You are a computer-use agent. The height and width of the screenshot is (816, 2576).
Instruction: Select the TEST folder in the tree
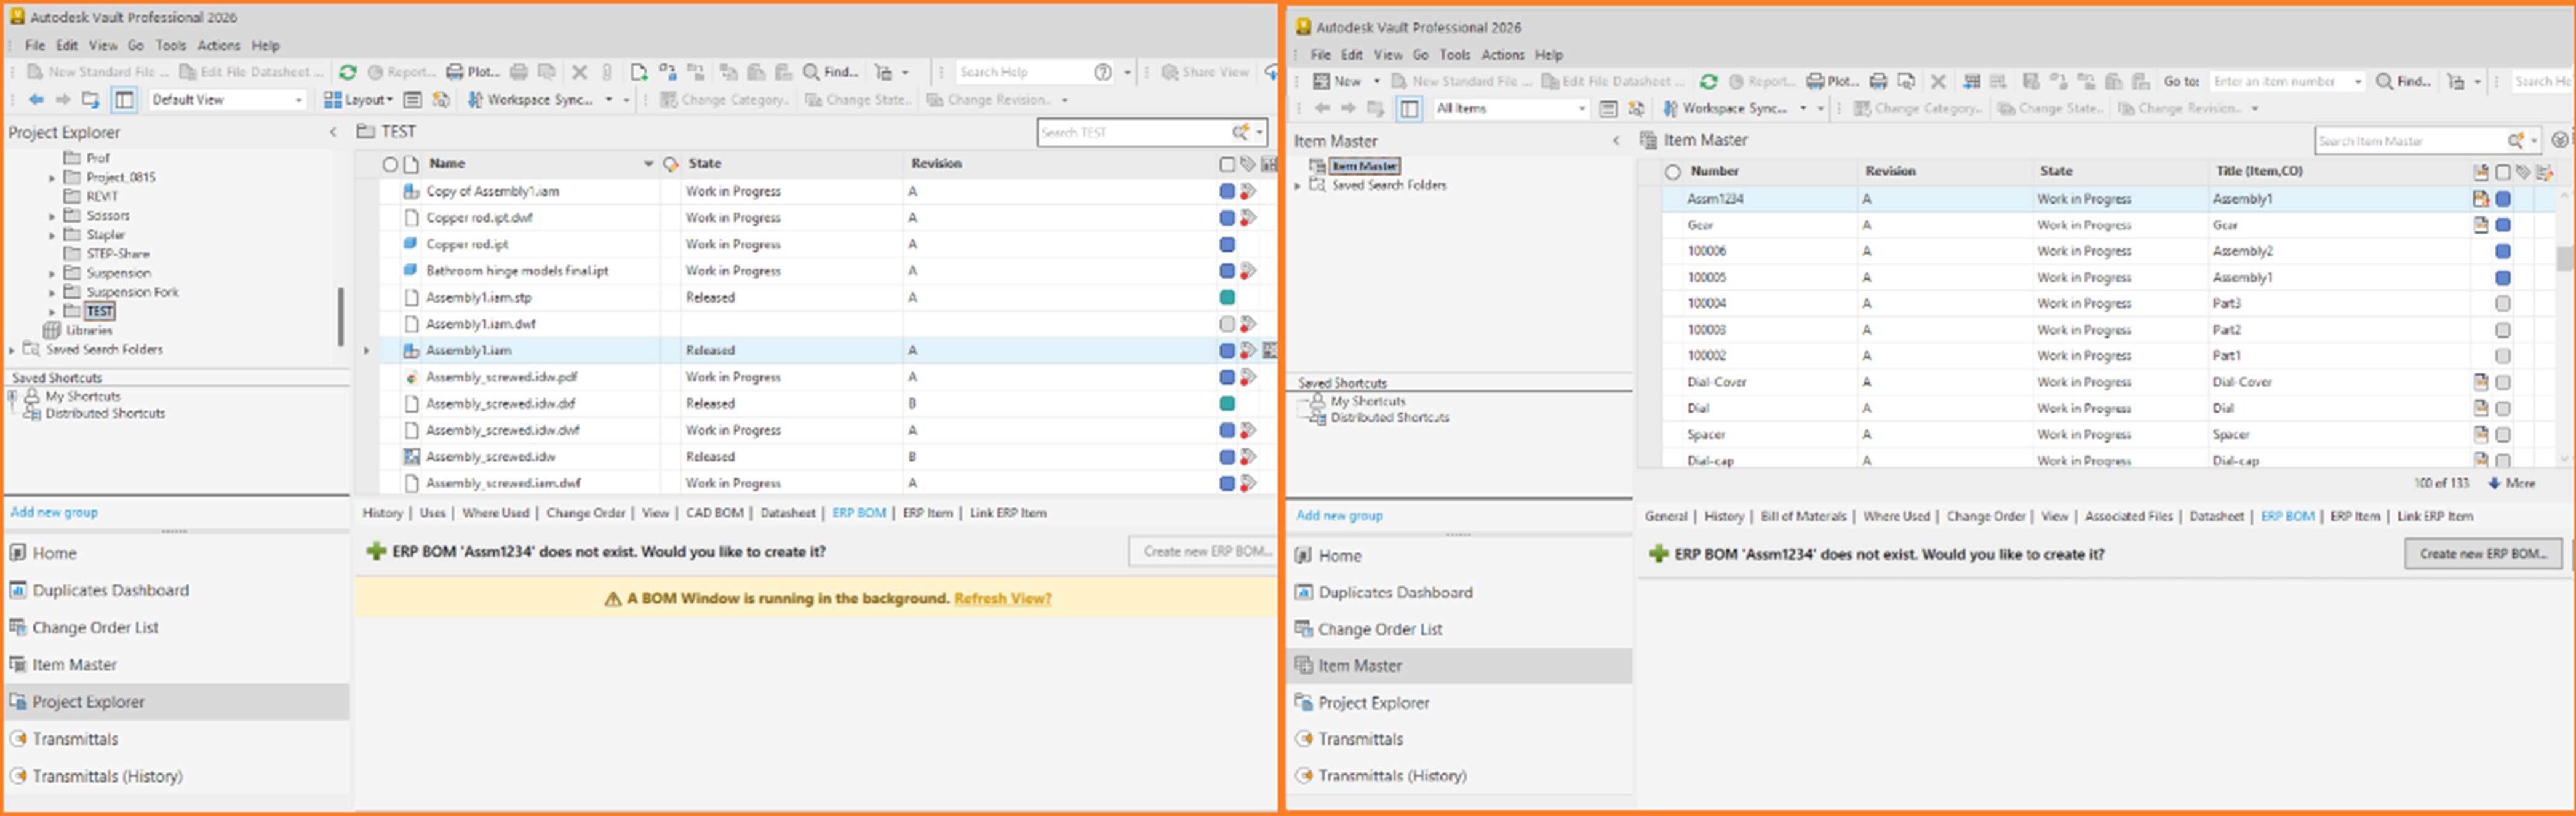point(99,311)
